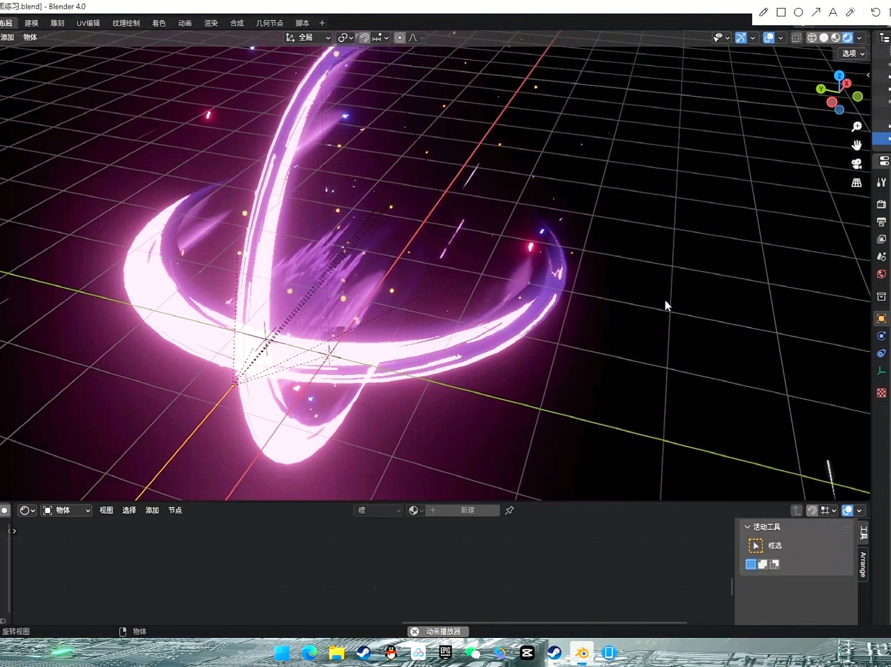891x667 pixels.
Task: Switch perspective/orthographic with the grid icon
Action: 856,183
